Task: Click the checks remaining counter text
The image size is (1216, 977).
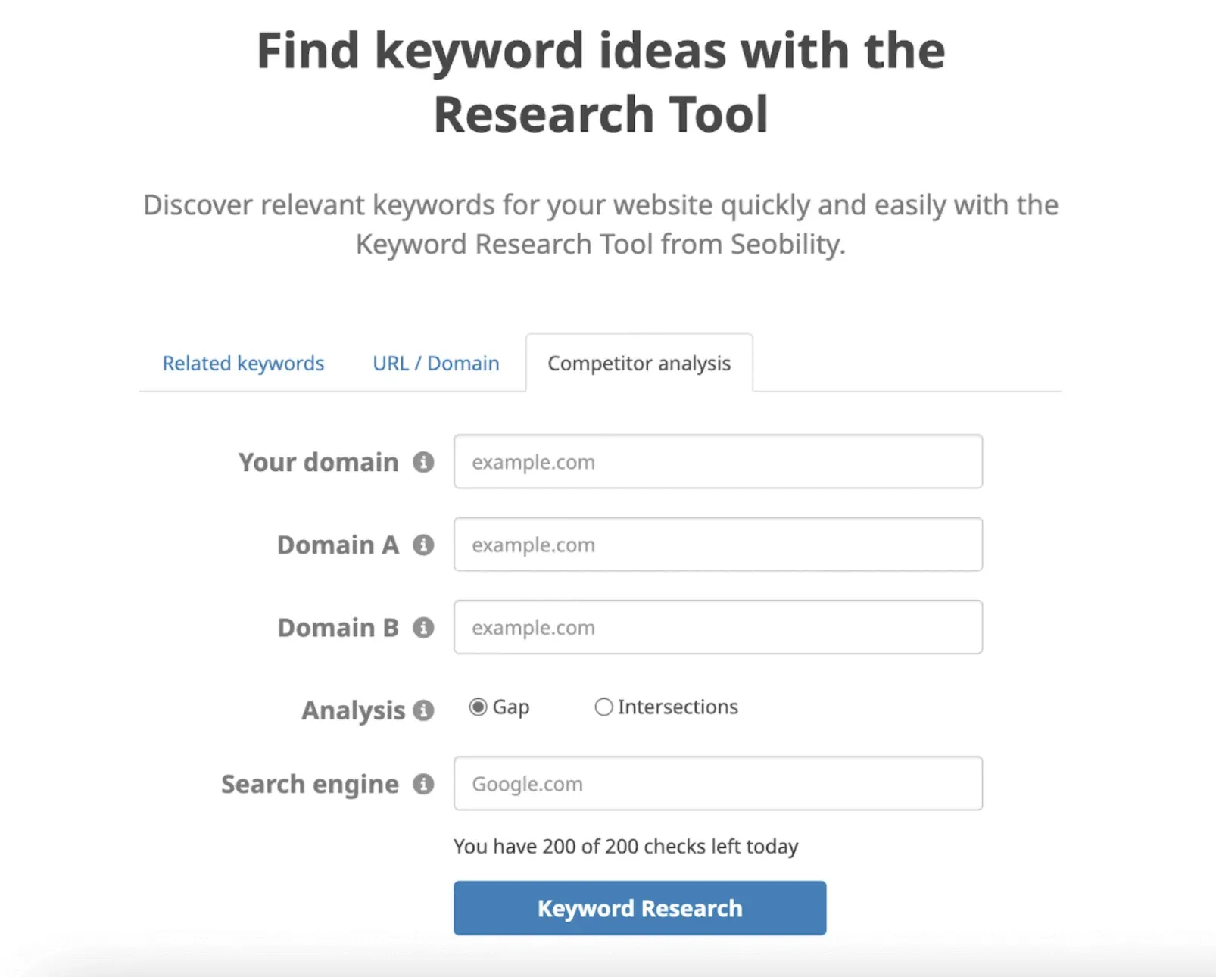Action: point(625,846)
